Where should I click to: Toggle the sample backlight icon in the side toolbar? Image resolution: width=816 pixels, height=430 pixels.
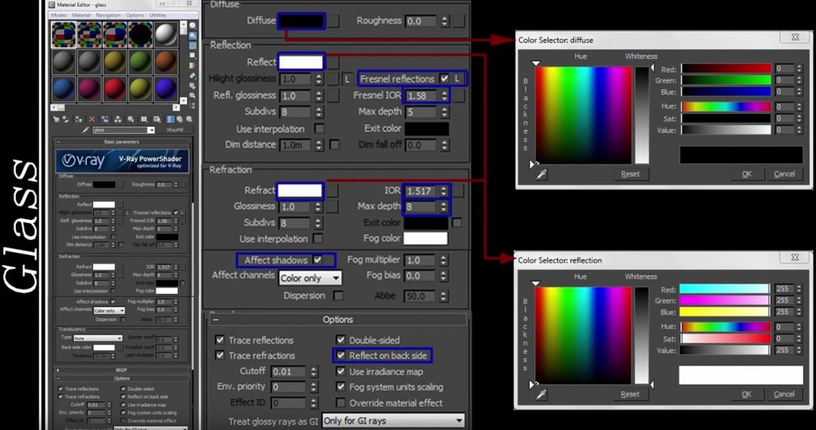point(192,36)
